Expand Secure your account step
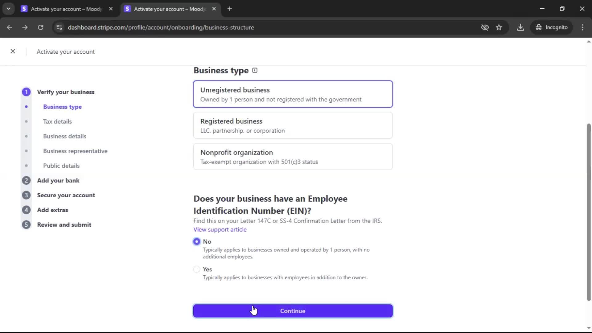592x333 pixels. point(66,195)
